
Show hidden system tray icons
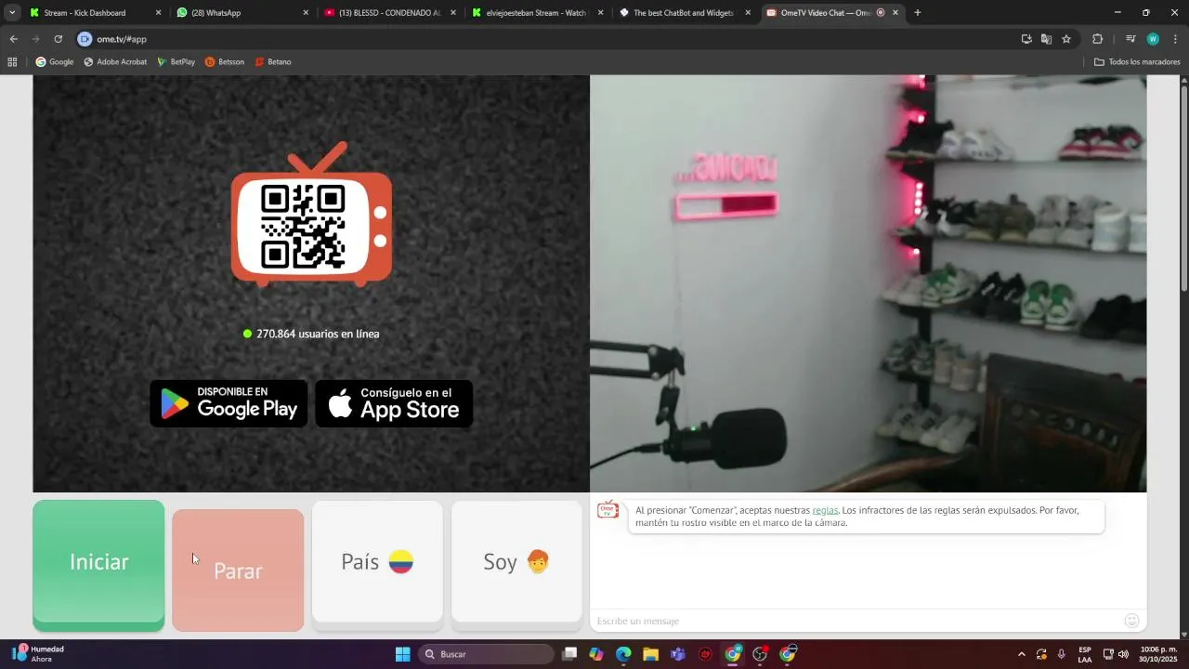click(1022, 654)
